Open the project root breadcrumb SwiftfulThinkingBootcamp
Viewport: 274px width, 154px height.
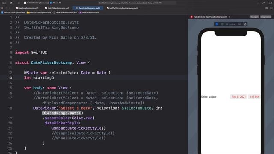(x=13, y=12)
